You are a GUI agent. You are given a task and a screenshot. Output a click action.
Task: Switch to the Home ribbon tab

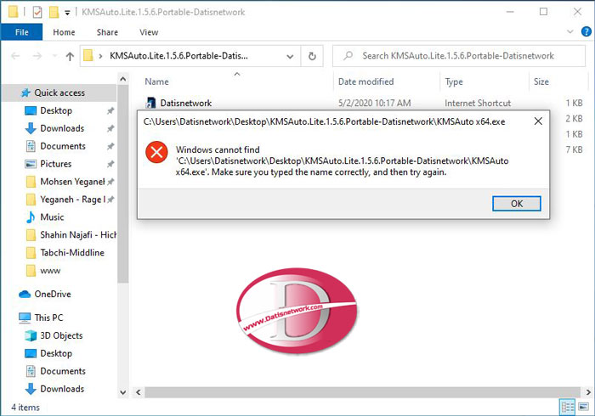64,32
